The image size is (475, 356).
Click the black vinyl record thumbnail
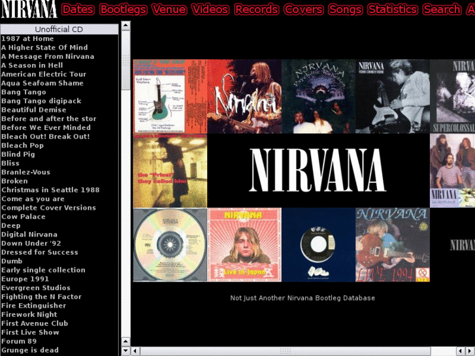[318, 245]
